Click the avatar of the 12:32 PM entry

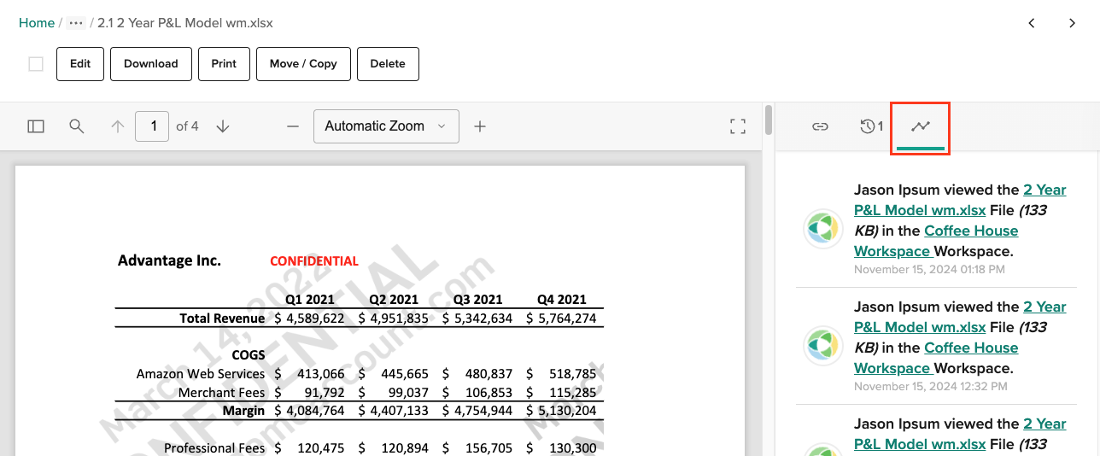pos(824,345)
